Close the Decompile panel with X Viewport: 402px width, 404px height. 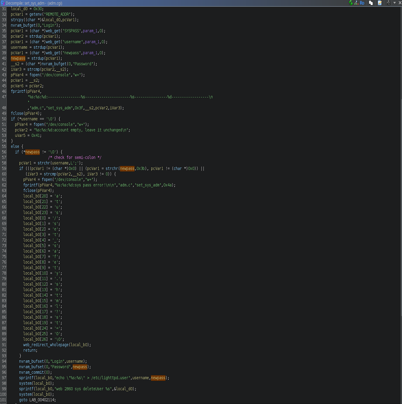[x=399, y=3]
